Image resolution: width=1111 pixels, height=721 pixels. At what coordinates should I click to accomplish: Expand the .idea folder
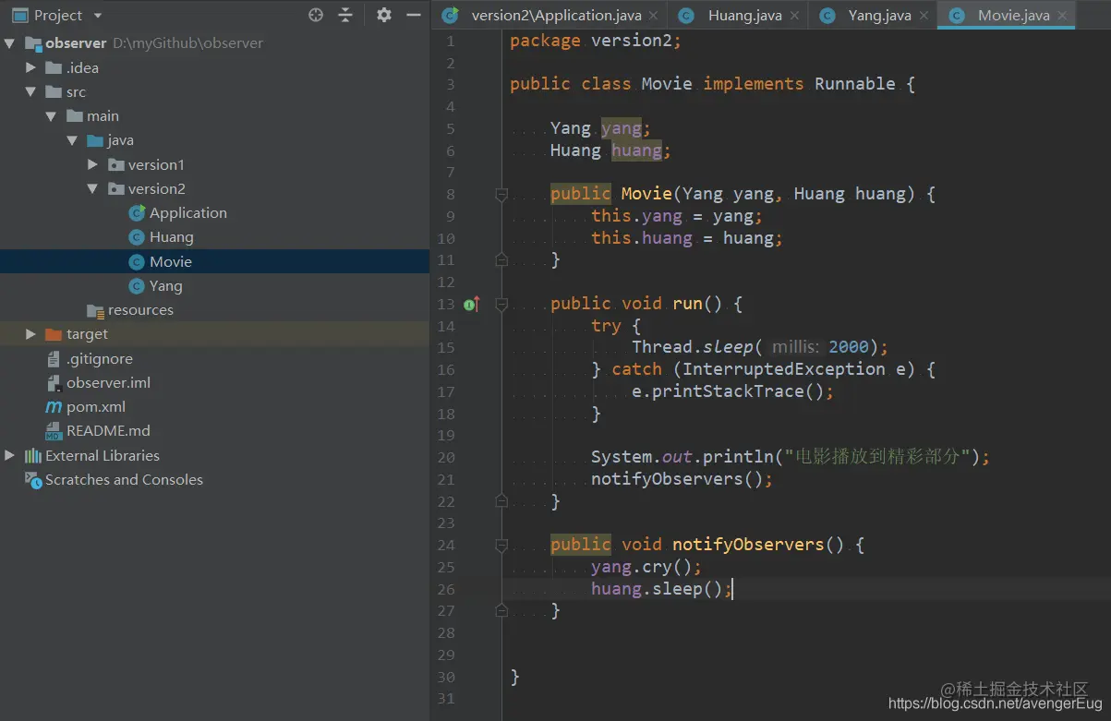click(30, 67)
